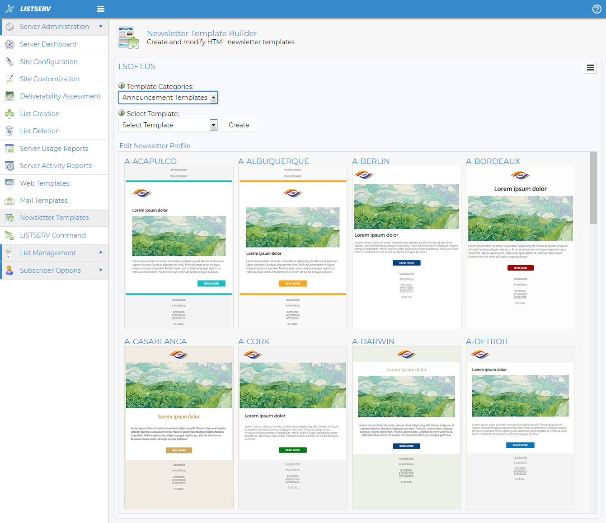Click the Site Customization icon

9,79
